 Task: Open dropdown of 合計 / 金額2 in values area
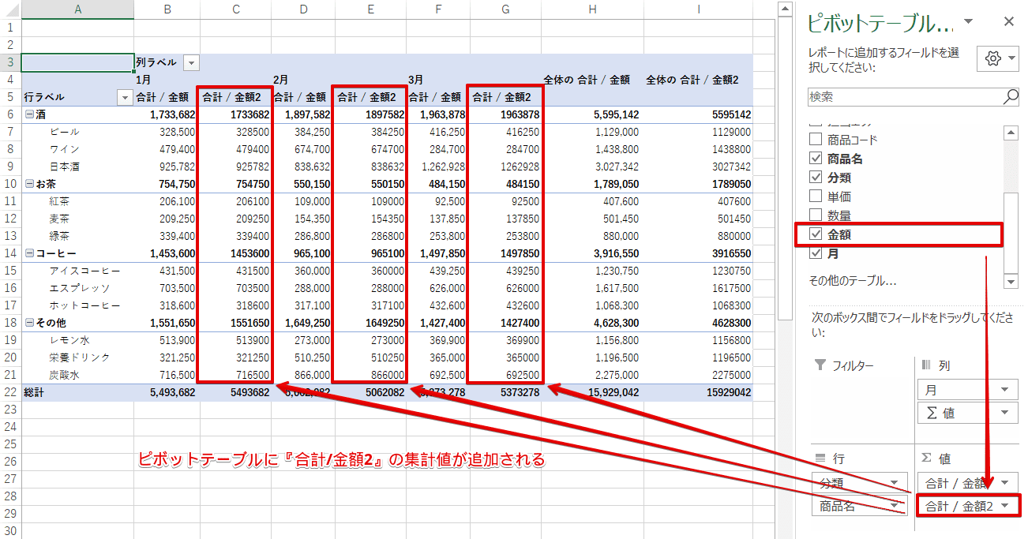coord(1004,506)
